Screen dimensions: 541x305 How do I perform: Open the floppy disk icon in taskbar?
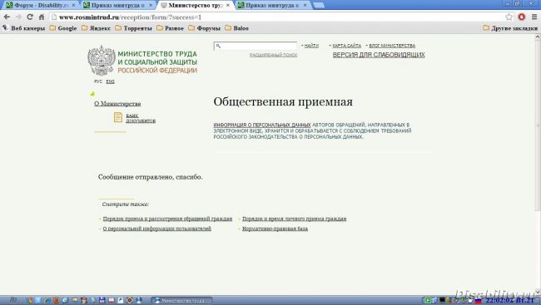point(102,300)
